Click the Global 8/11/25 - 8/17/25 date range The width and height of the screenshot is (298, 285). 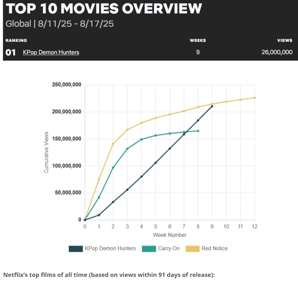pyautogui.click(x=59, y=24)
